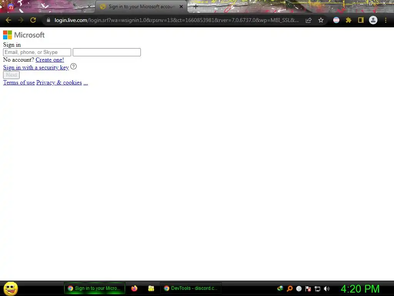The height and width of the screenshot is (296, 394).
Task: Open the Privacy & cookies link
Action: [x=59, y=82]
